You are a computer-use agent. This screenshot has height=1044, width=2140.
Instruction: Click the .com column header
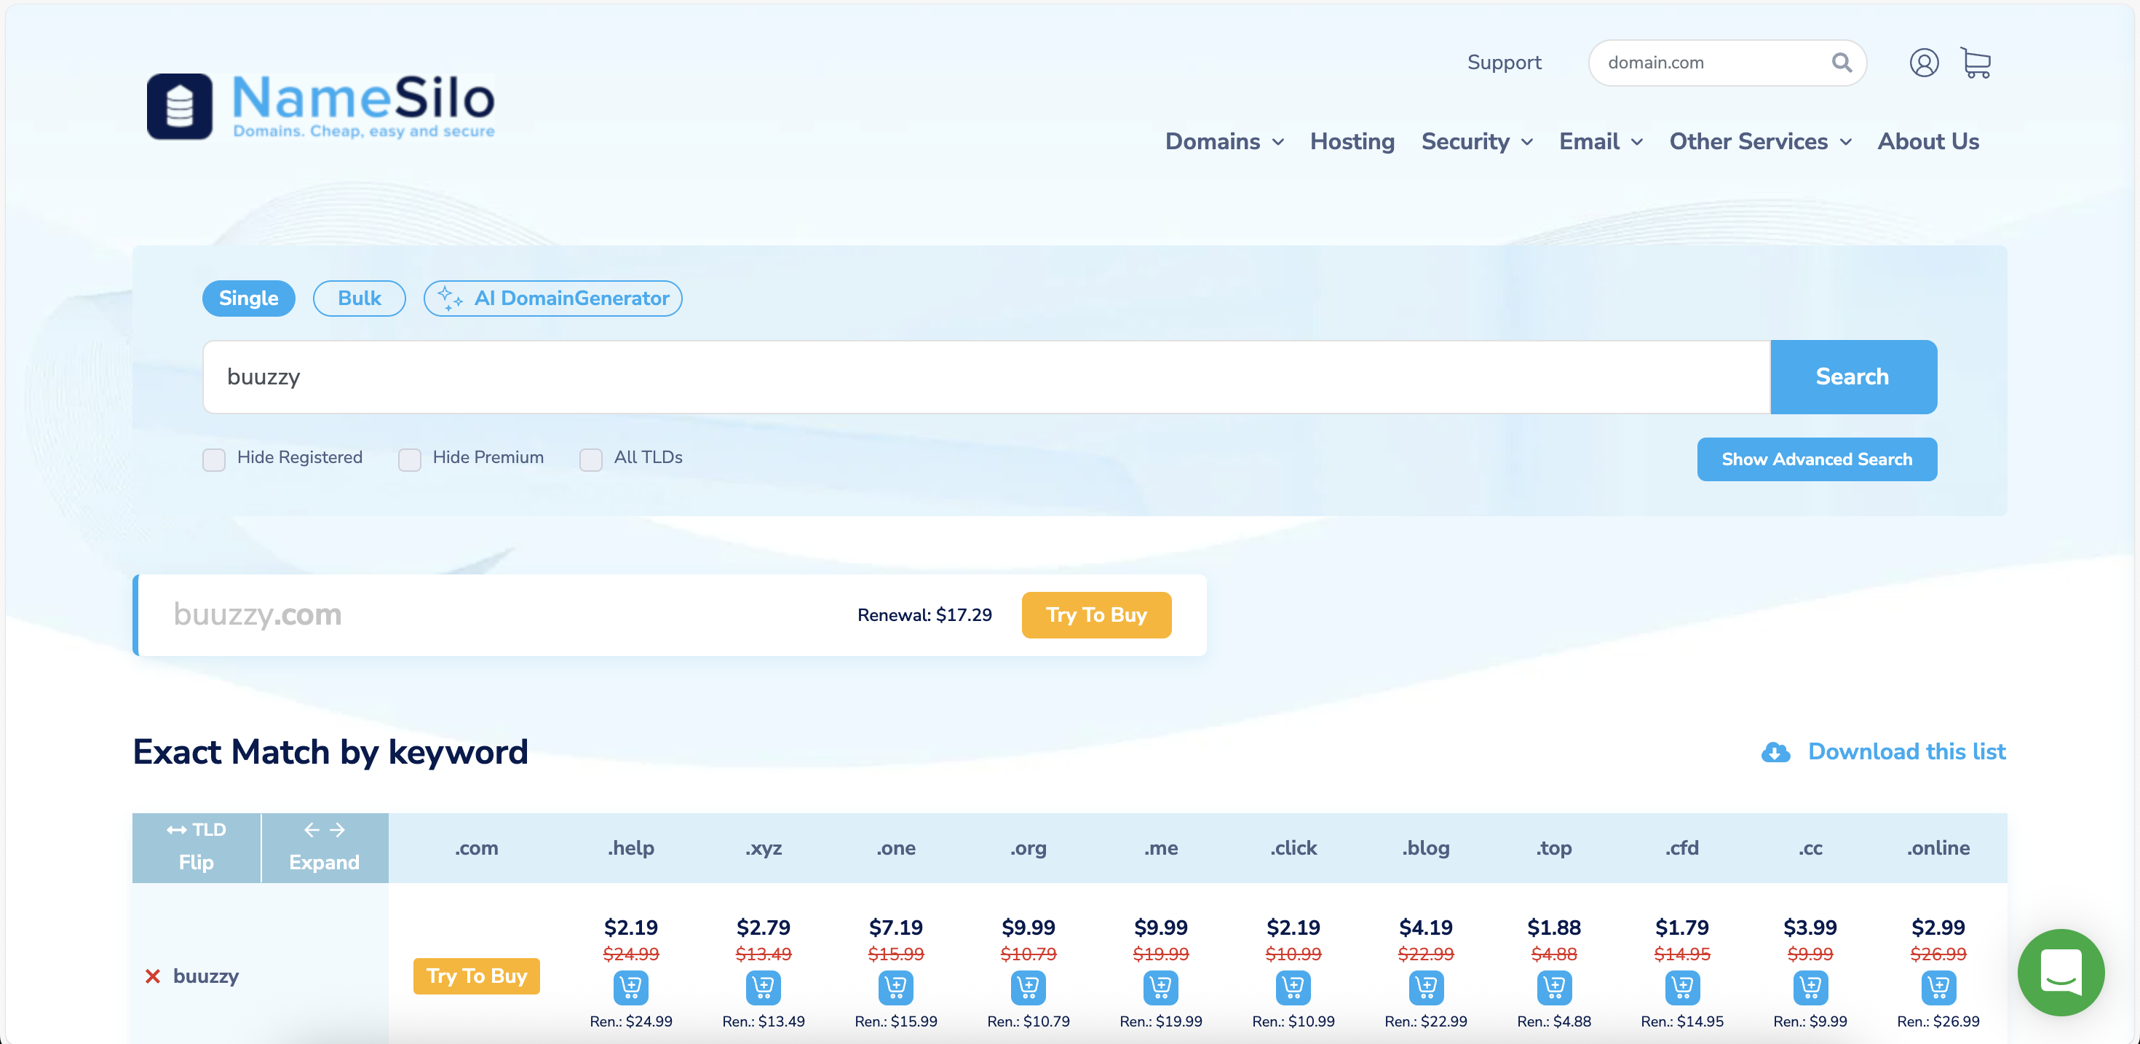point(476,848)
